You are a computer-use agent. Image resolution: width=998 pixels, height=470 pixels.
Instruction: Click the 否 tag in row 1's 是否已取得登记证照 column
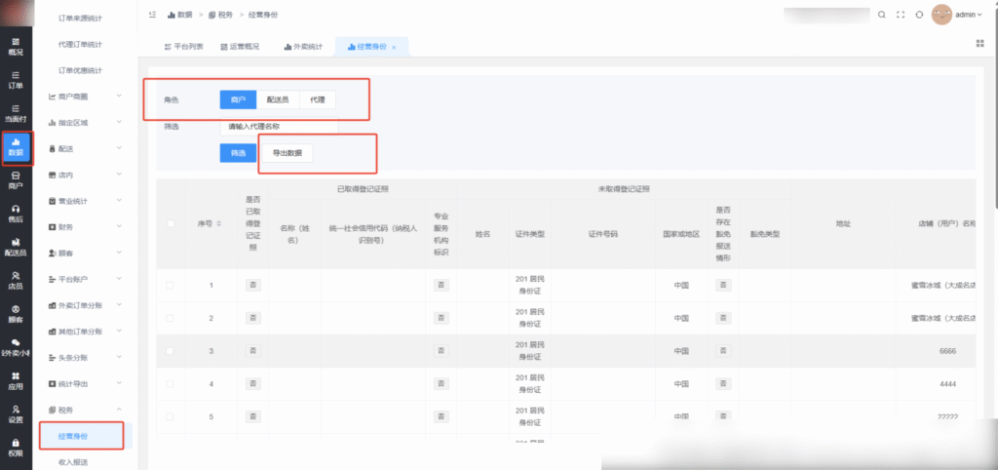click(x=253, y=286)
